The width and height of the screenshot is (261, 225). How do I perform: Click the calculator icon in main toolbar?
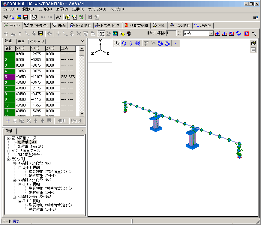click(90, 17)
